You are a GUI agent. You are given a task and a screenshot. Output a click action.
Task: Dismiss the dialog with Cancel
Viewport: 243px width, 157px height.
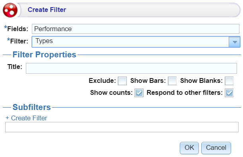pos(216,148)
